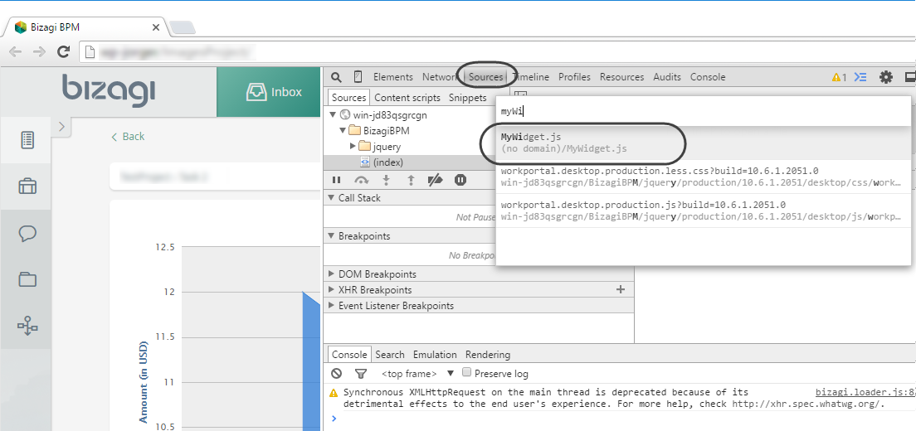
Task: Open DevTools settings gear
Action: (x=886, y=77)
